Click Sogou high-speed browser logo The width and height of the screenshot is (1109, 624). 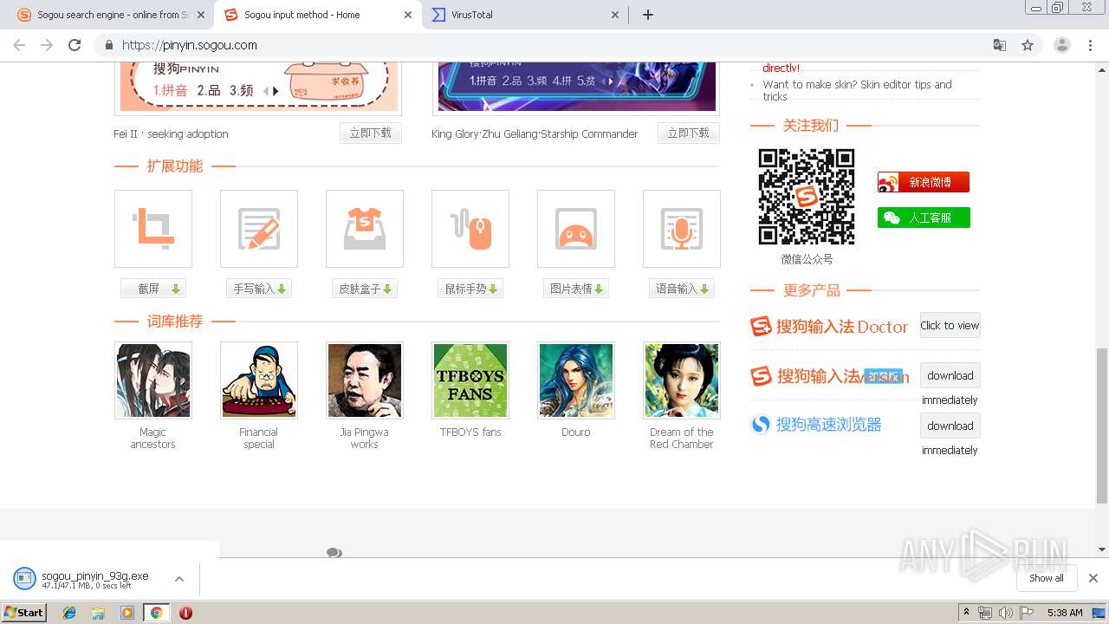(816, 425)
